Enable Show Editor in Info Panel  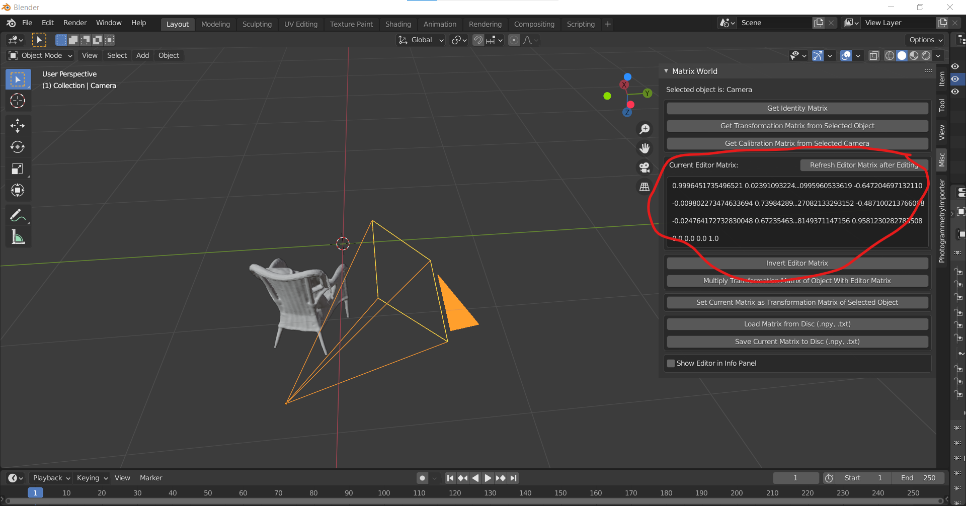671,363
